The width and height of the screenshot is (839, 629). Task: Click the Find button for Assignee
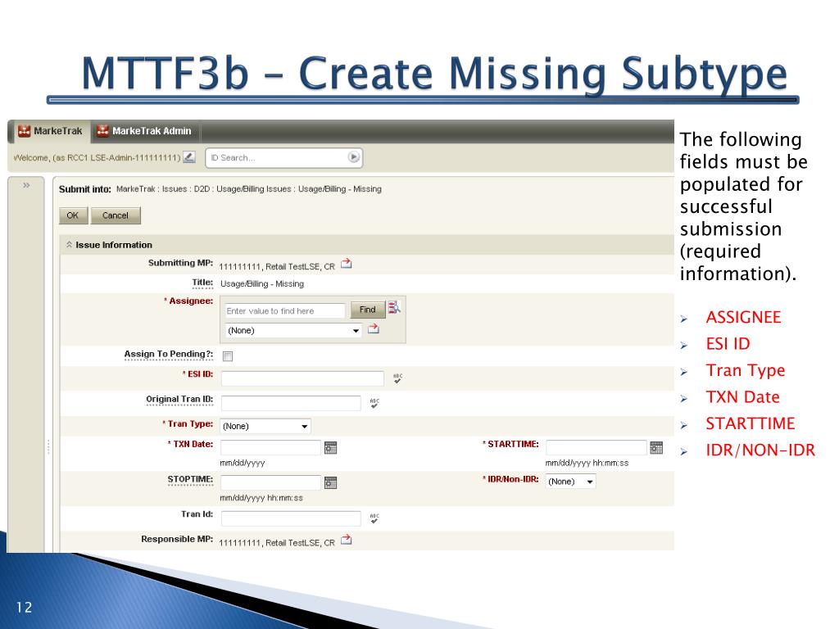368,310
